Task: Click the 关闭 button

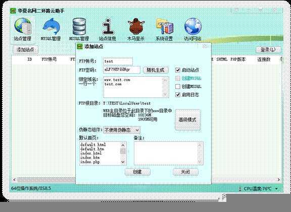Action: (185, 172)
